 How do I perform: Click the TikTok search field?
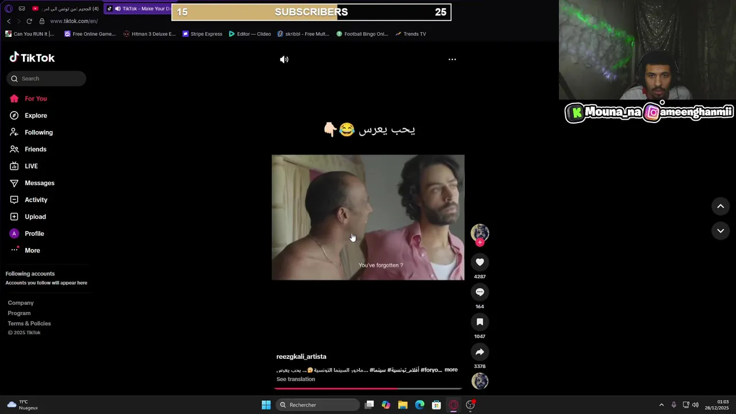pyautogui.click(x=46, y=78)
